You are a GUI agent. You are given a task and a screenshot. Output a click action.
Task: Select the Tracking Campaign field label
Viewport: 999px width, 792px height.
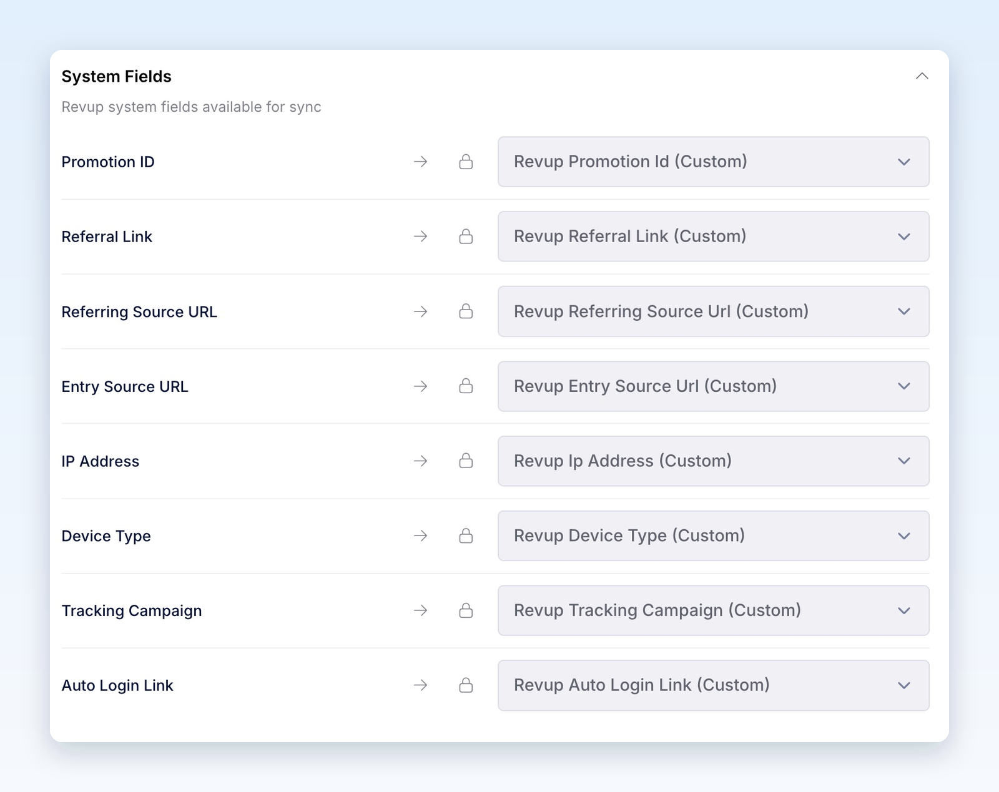pyautogui.click(x=132, y=610)
